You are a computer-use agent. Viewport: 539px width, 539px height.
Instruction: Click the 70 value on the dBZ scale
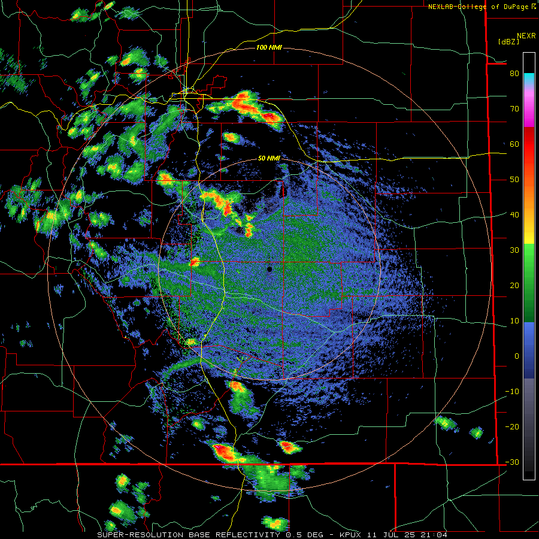(514, 109)
